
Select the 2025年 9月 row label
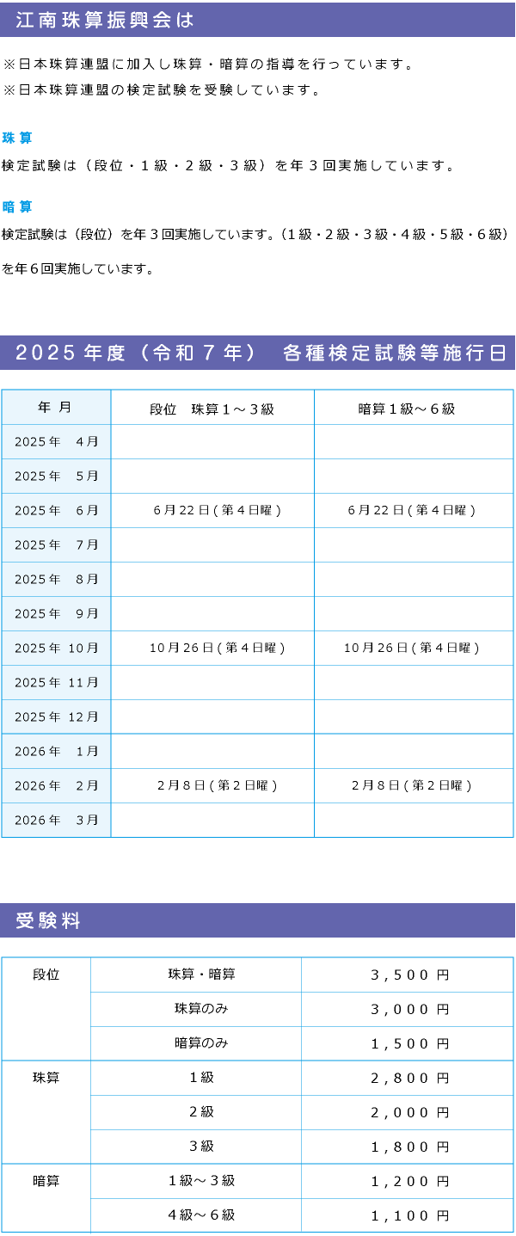56,613
